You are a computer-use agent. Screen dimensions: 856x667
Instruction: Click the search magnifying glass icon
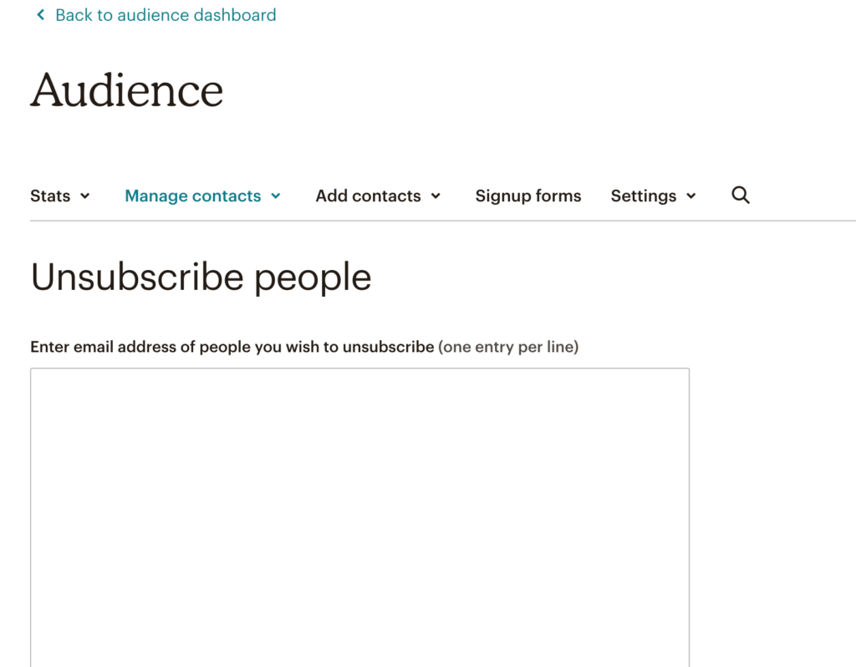[741, 195]
